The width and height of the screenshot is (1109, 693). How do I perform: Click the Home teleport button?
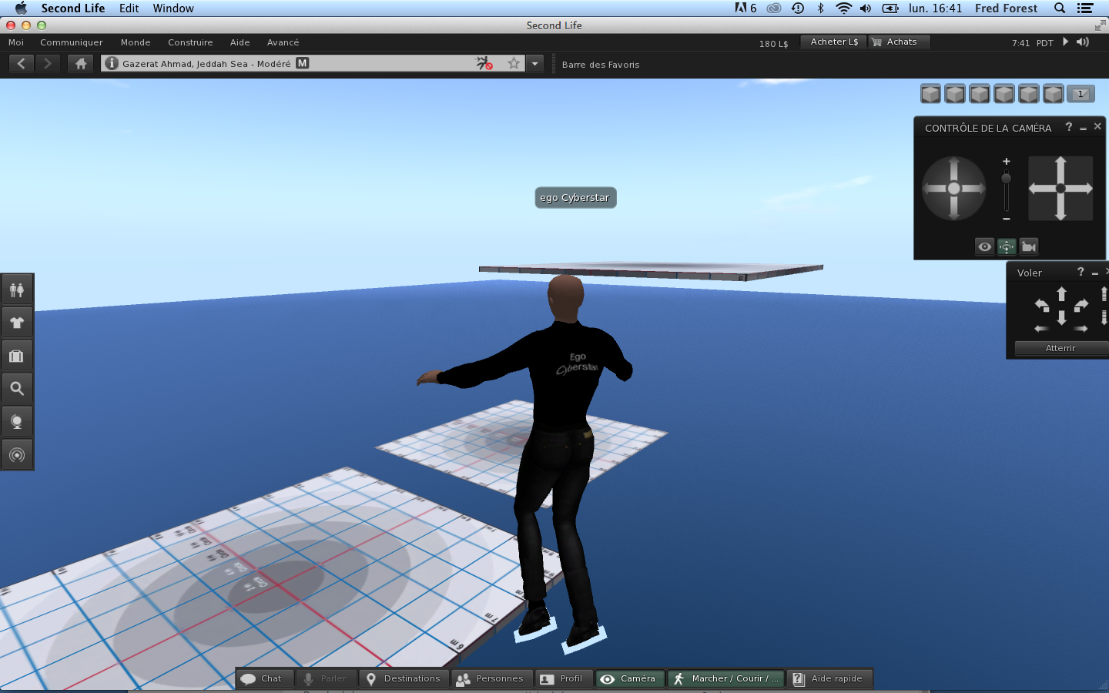pos(80,63)
